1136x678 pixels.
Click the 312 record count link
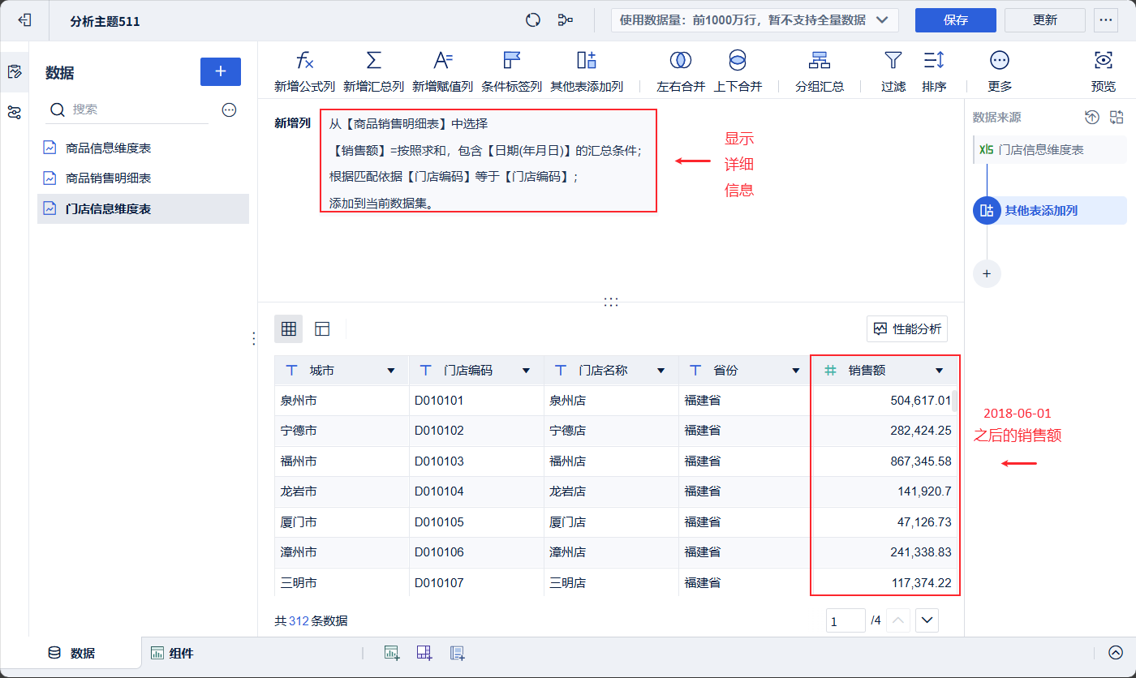pyautogui.click(x=299, y=621)
